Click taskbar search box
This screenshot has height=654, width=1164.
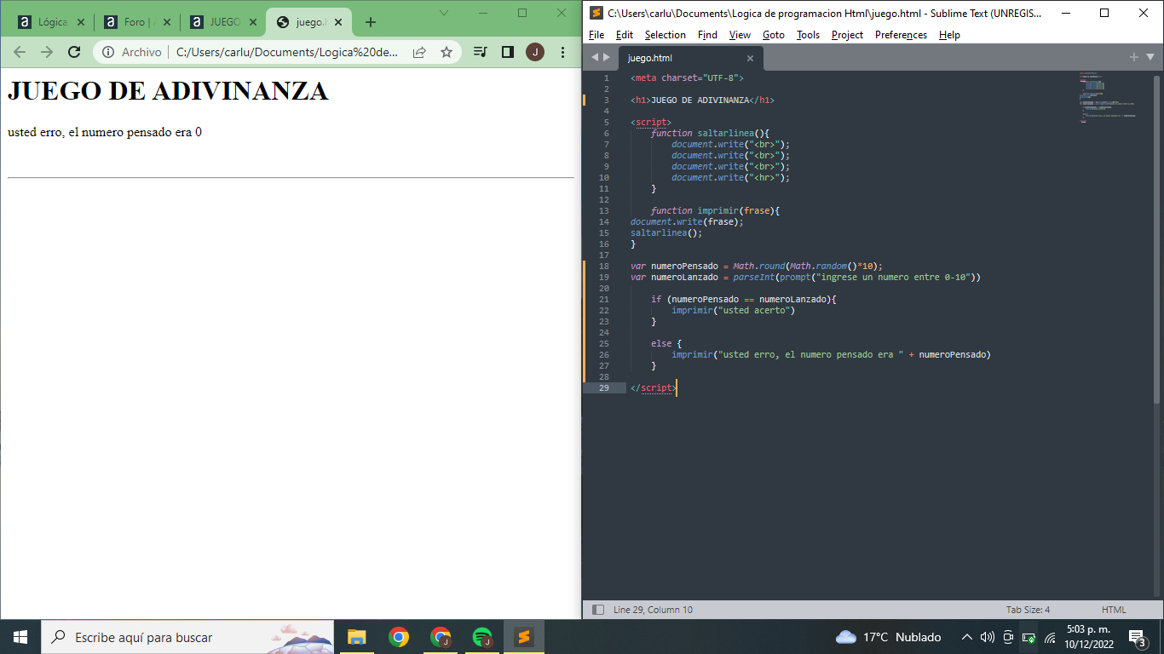[187, 637]
